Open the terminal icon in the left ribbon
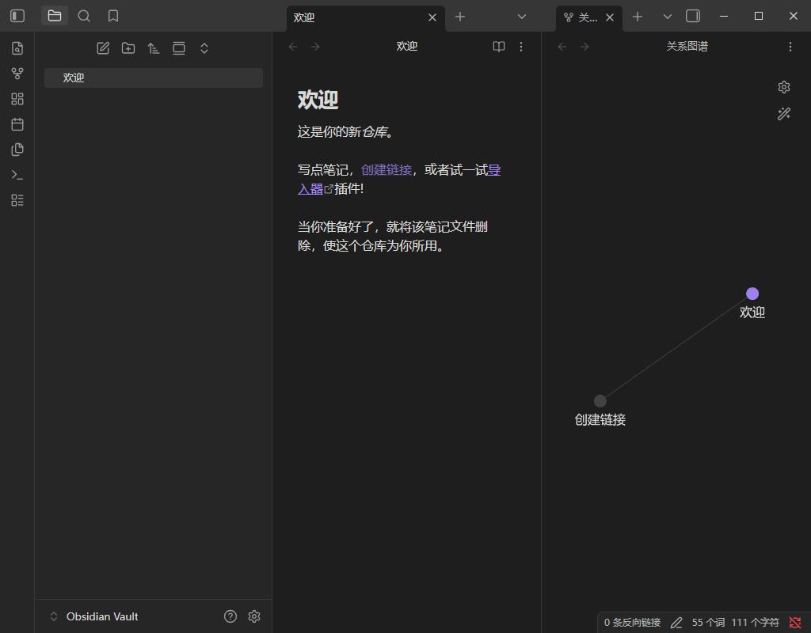811x633 pixels. point(17,175)
